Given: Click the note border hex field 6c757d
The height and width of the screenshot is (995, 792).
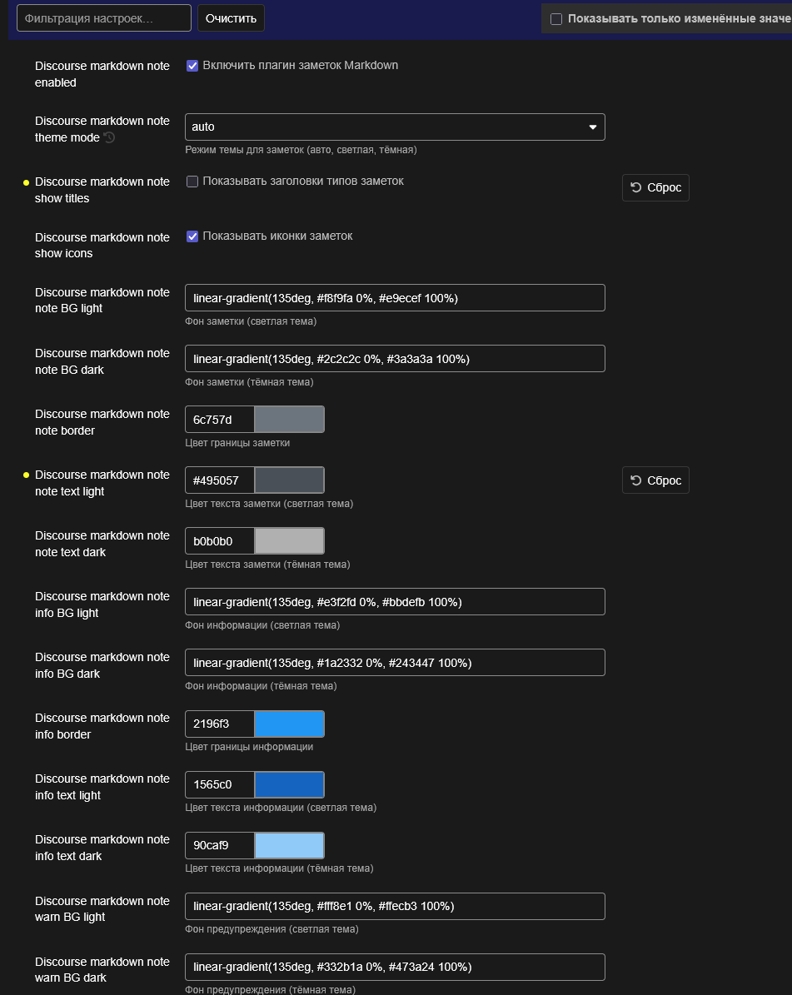Looking at the screenshot, I should click(x=220, y=420).
